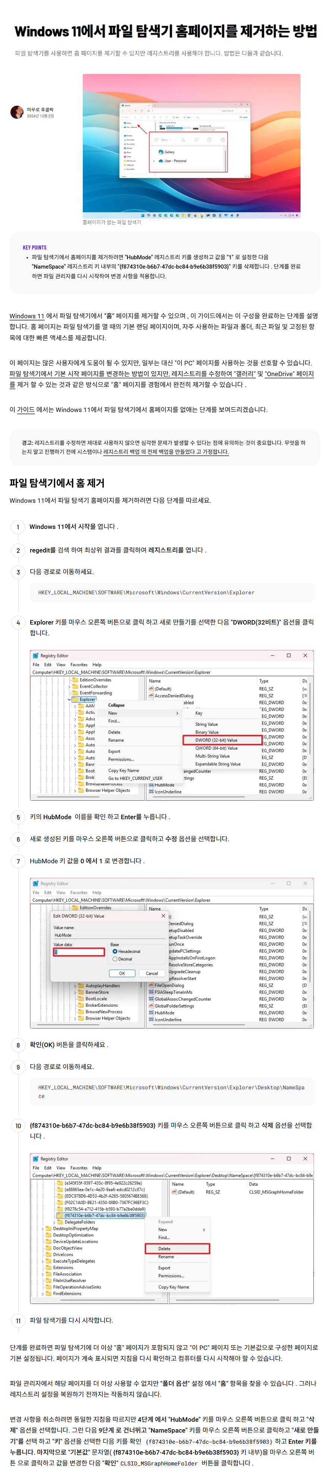Select Binary Value in the New submenu
Screen dimensions: 330x1483
207,732
